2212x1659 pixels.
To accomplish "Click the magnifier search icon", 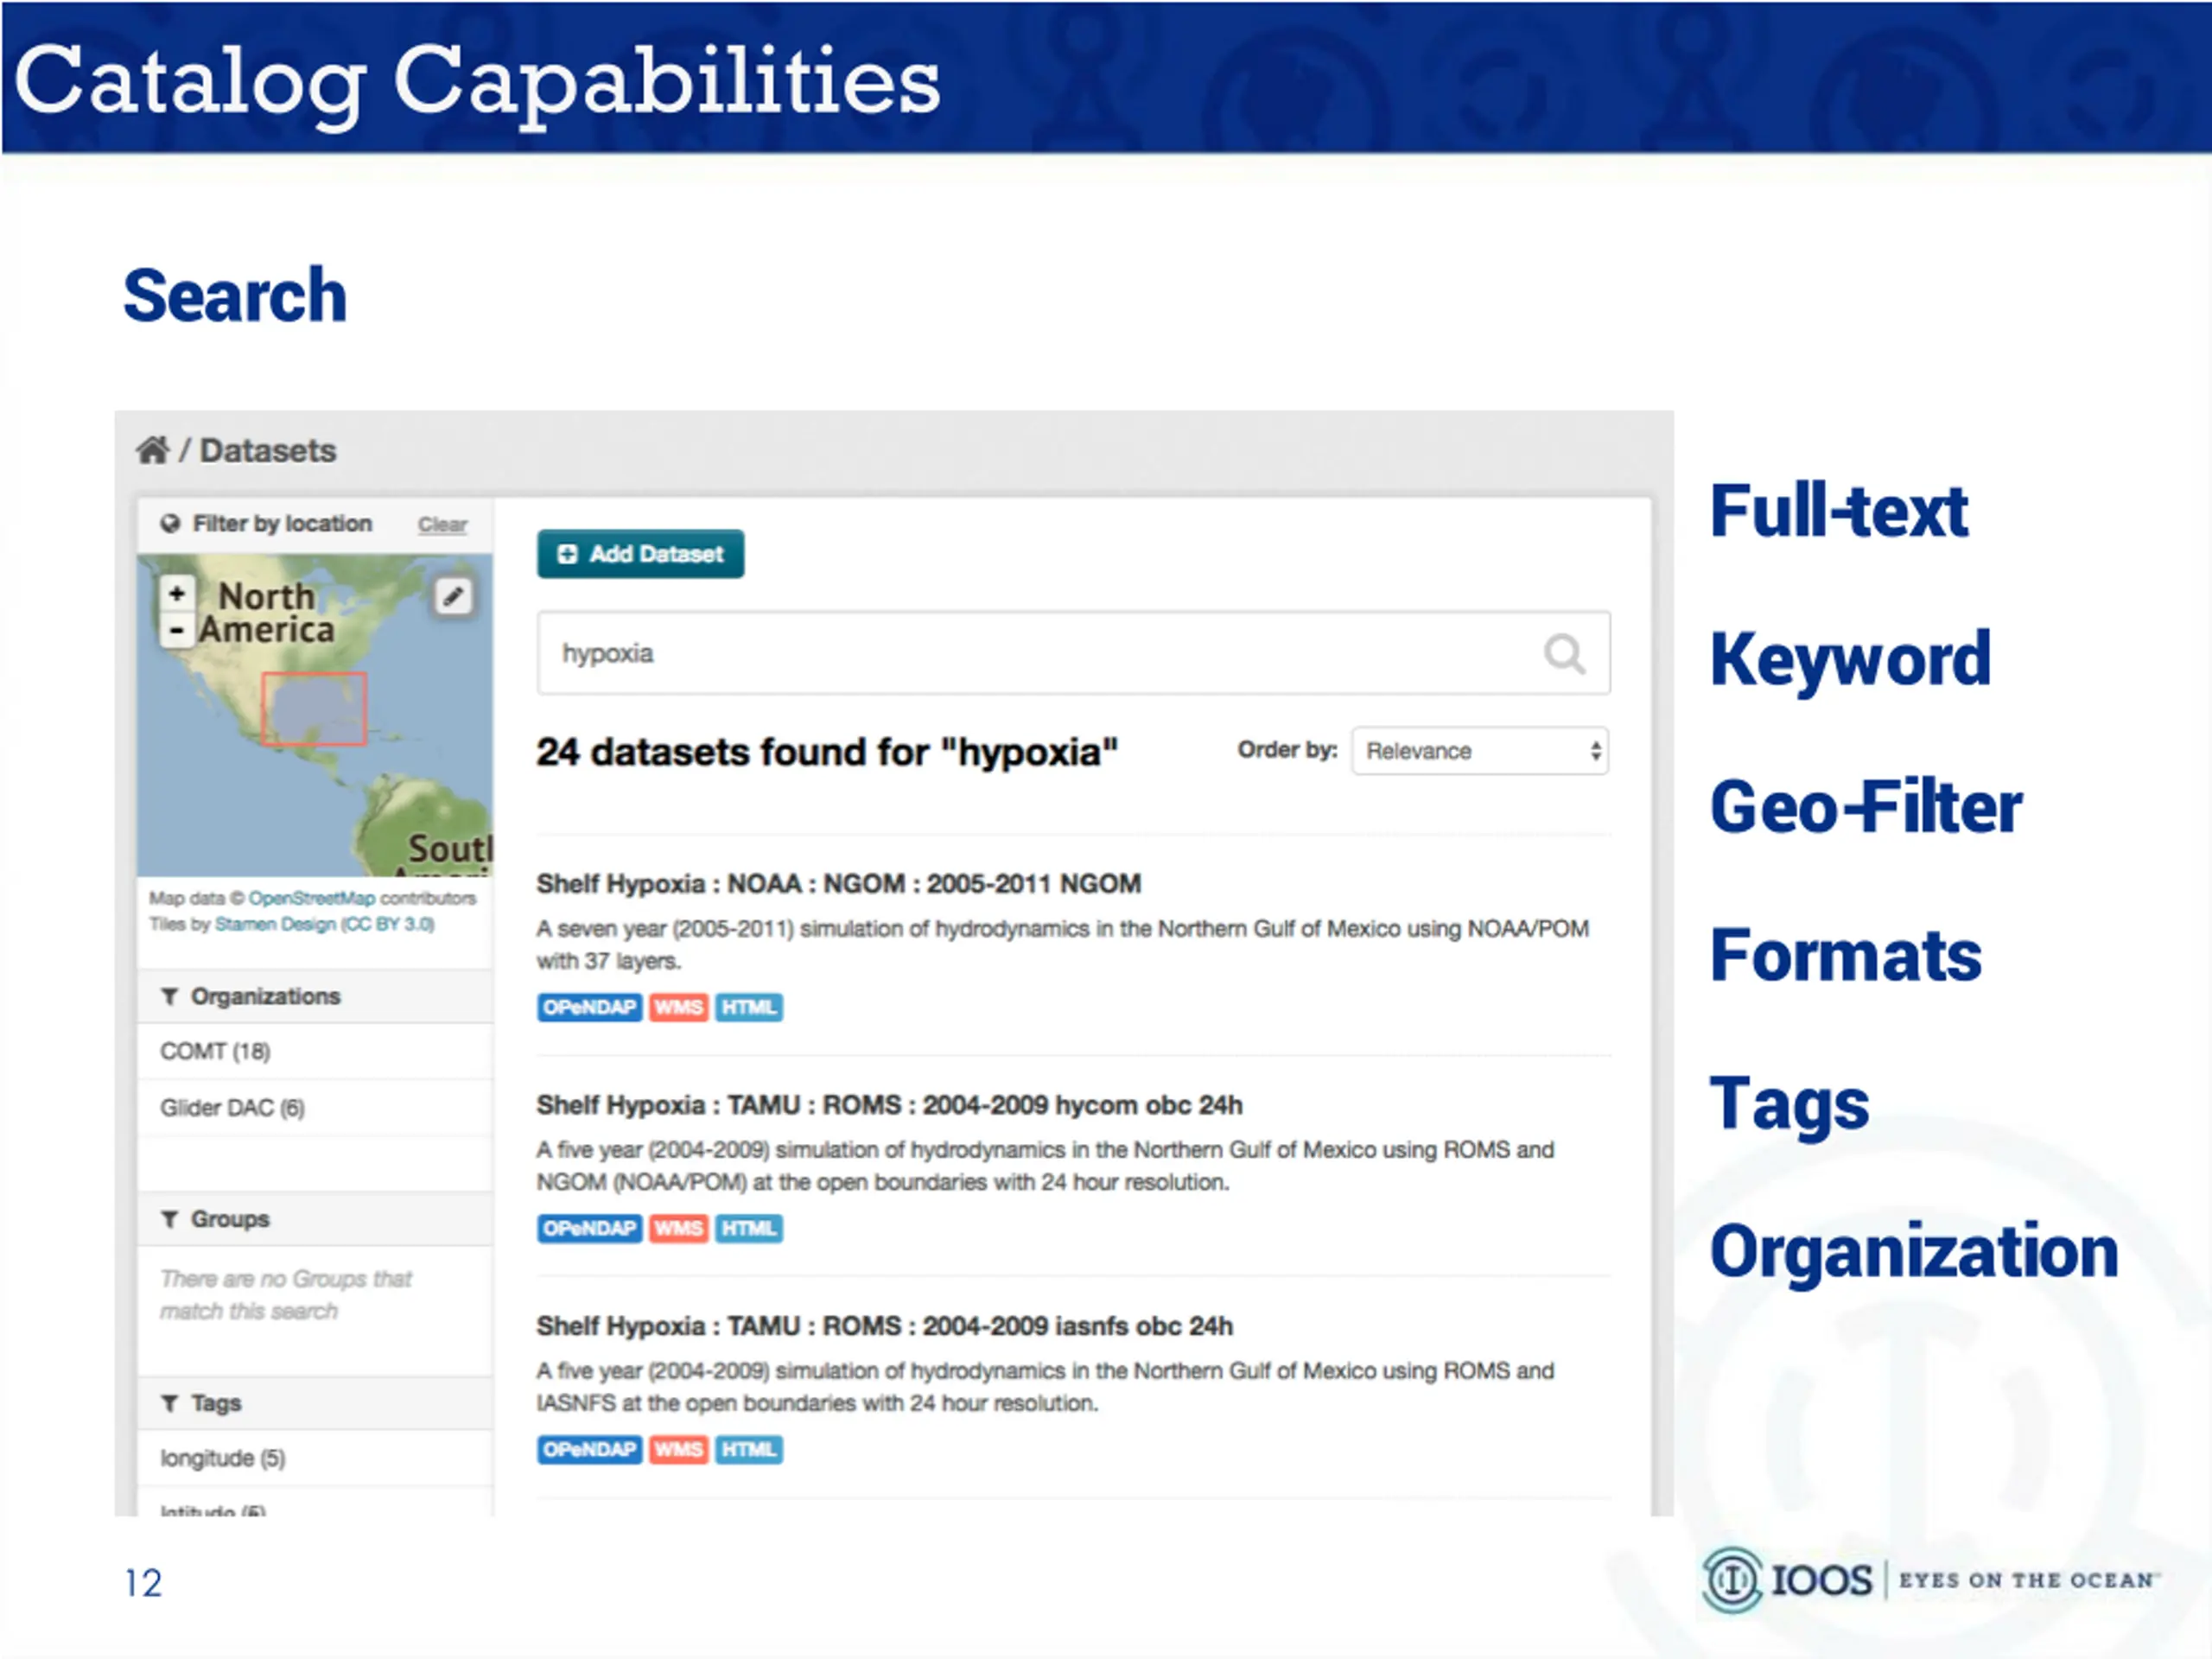I will tap(1564, 654).
